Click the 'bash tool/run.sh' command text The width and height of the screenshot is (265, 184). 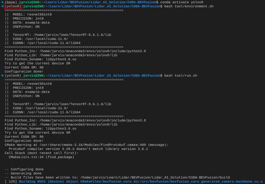181,76
